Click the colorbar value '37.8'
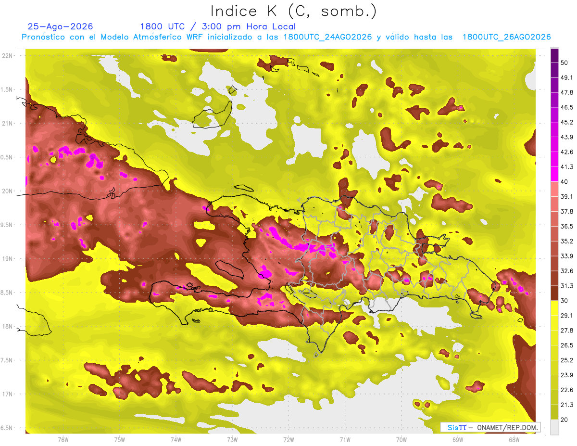The height and width of the screenshot is (446, 577). point(566,211)
